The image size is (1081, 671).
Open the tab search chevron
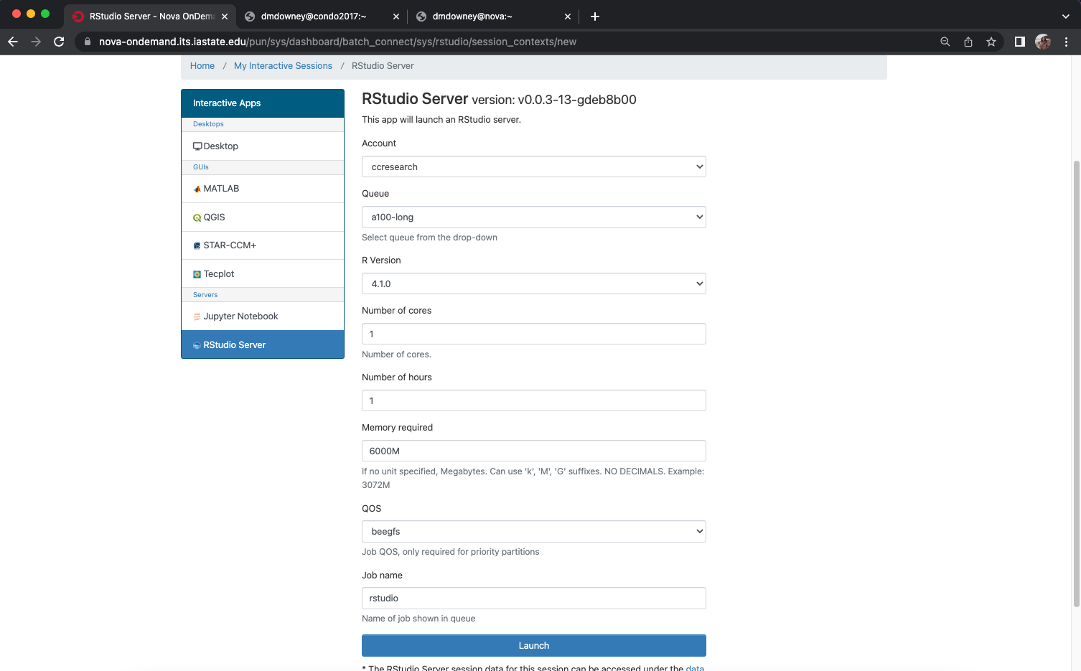[x=1066, y=17]
